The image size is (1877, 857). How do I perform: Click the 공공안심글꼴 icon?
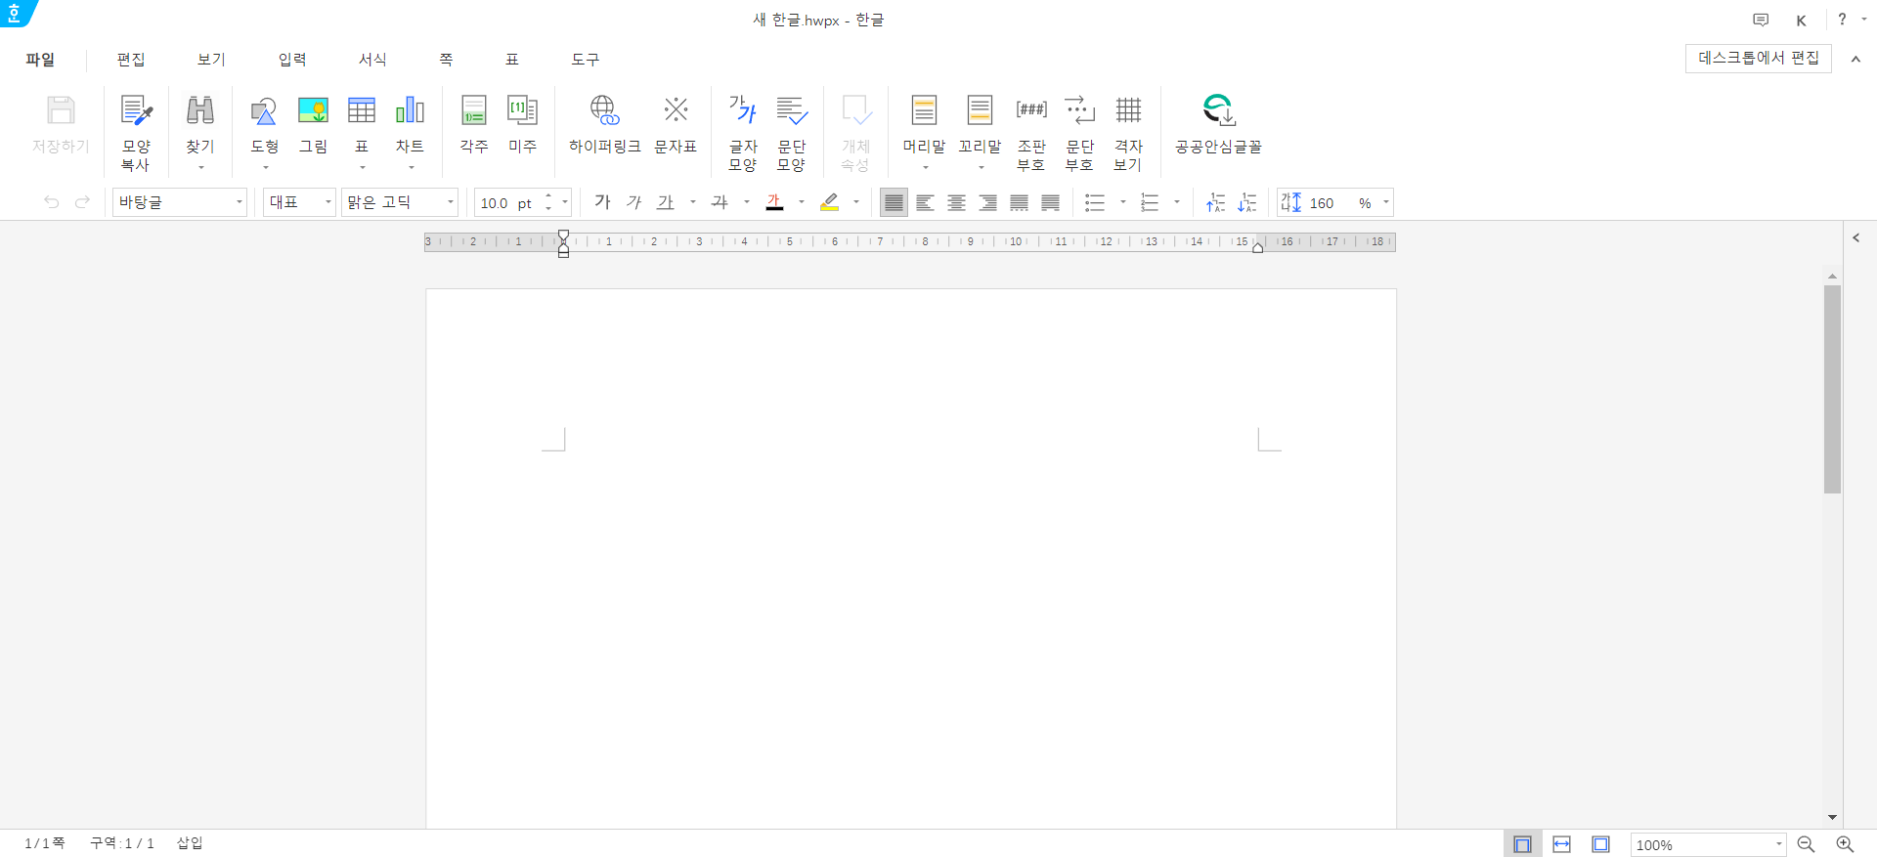(x=1218, y=111)
